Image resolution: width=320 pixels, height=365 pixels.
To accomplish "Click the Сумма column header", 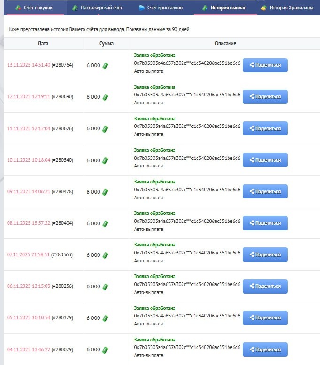I will 107,44.
